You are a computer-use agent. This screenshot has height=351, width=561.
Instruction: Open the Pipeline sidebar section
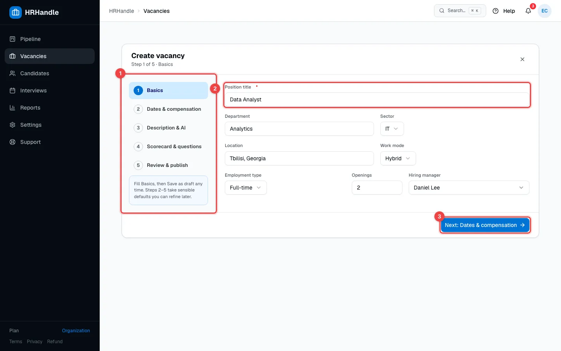click(49, 39)
